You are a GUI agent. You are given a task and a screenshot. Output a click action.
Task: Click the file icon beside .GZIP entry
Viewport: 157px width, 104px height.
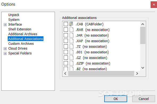pyautogui.click(x=71, y=63)
